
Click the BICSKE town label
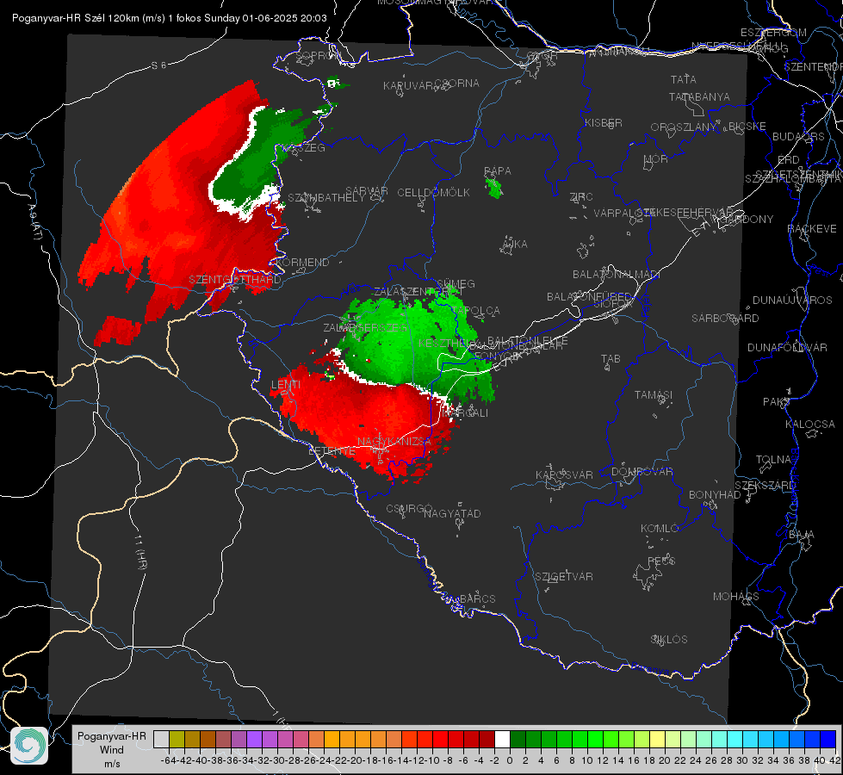(747, 127)
